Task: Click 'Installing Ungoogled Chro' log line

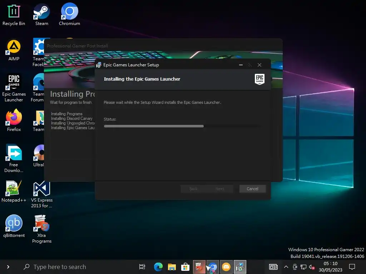Action: (x=73, y=123)
